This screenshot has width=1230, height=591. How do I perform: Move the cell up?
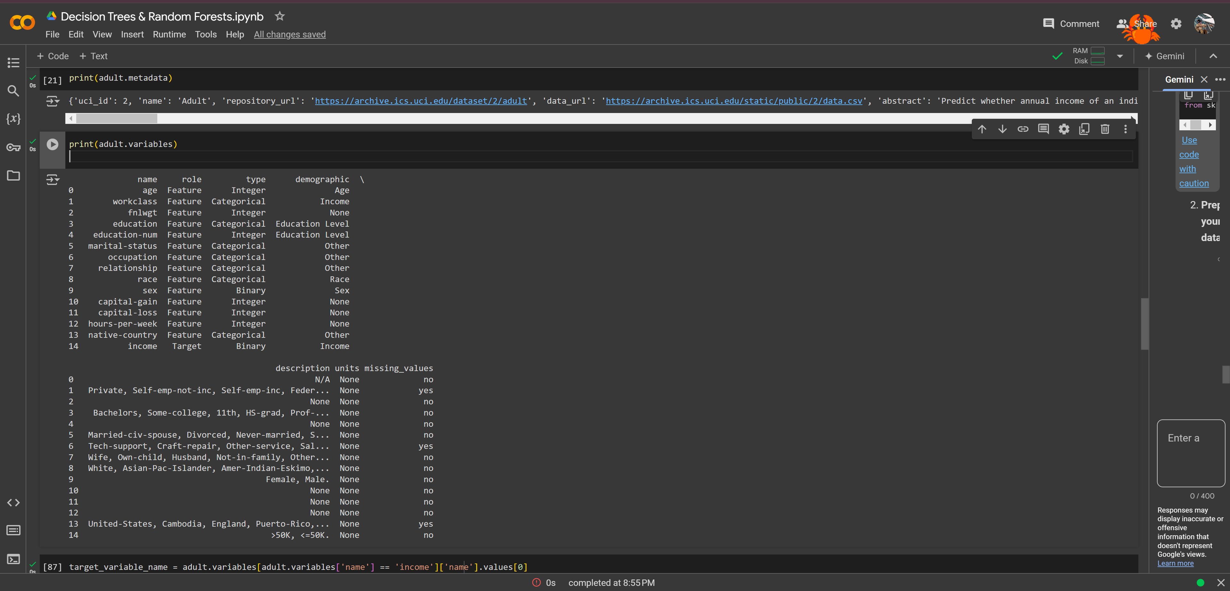pos(982,129)
